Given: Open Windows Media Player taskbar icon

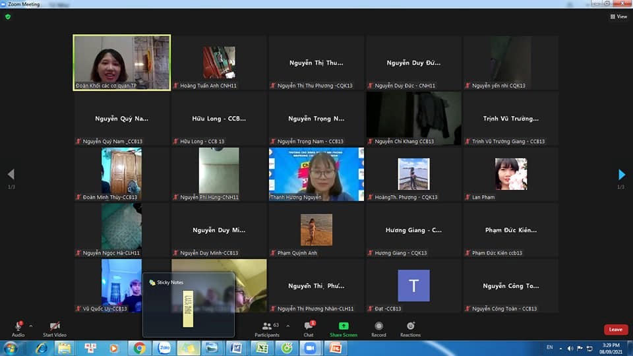Looking at the screenshot, I should [114, 348].
